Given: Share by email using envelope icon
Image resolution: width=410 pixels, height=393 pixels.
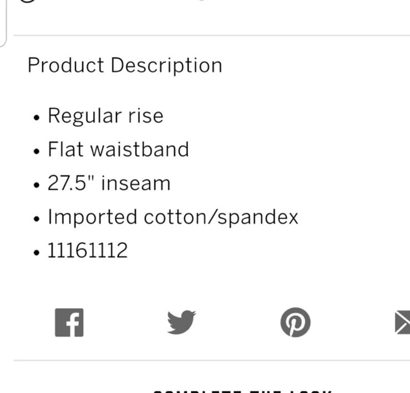Looking at the screenshot, I should [402, 322].
